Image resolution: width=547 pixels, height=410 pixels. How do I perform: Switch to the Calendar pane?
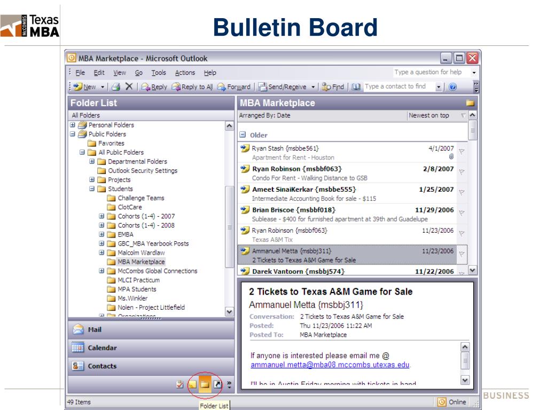pos(151,348)
